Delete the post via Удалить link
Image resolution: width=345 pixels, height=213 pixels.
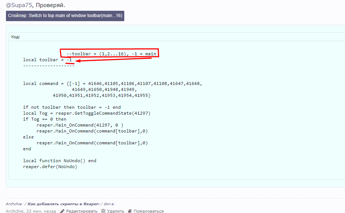[115, 211]
